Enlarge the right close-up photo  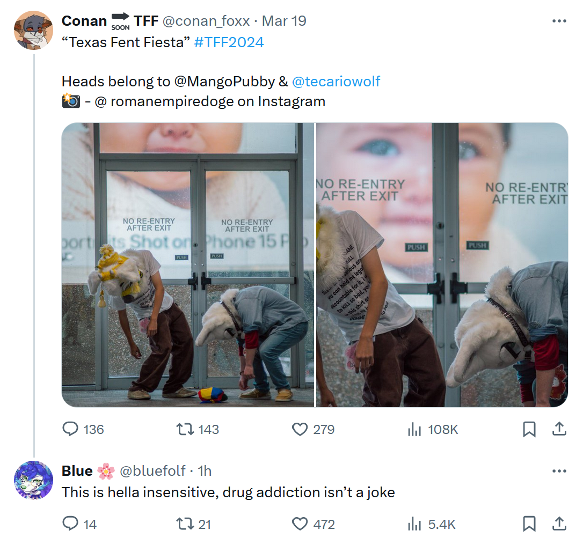[442, 264]
